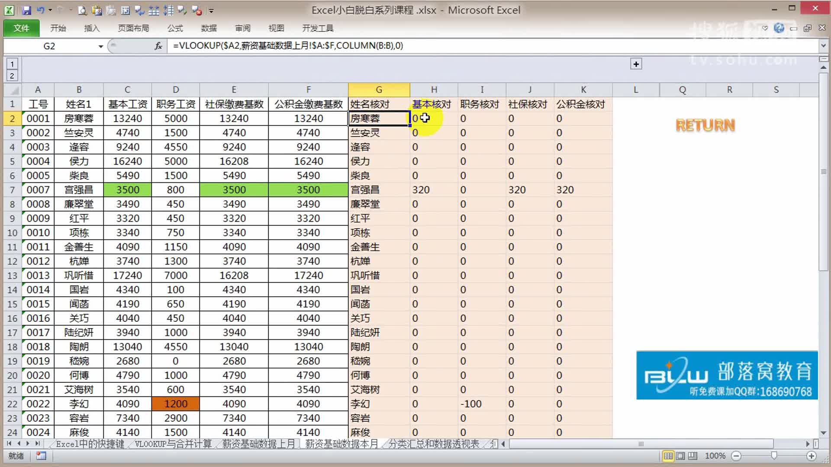The width and height of the screenshot is (831, 467).
Task: Switch to Page Layout view
Action: coord(680,456)
